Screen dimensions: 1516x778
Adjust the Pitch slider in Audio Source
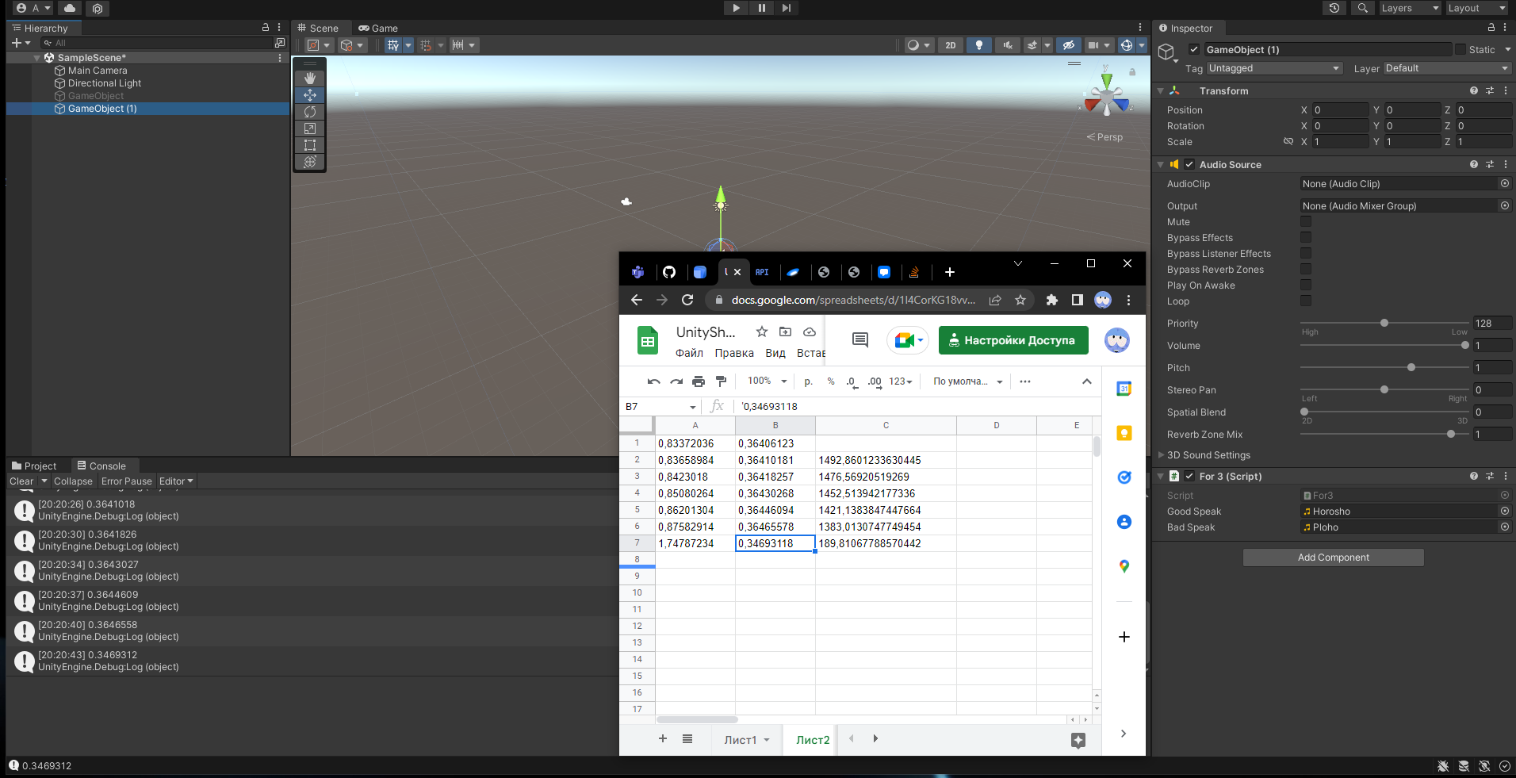(1411, 367)
